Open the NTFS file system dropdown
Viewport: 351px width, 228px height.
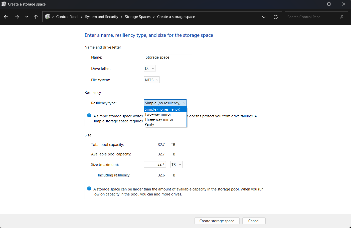(152, 80)
